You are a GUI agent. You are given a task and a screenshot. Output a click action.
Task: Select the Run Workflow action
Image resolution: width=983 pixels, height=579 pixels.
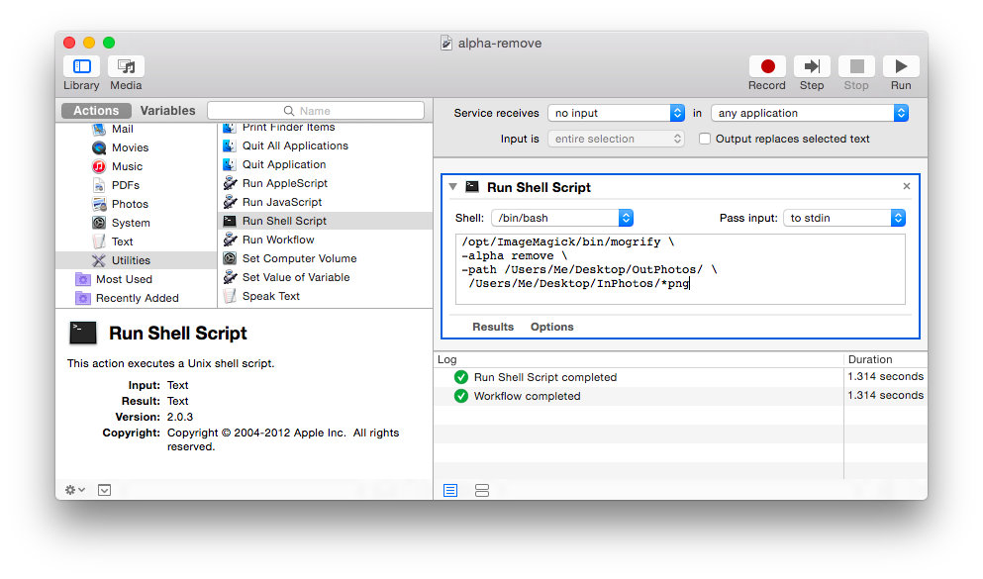(x=278, y=240)
